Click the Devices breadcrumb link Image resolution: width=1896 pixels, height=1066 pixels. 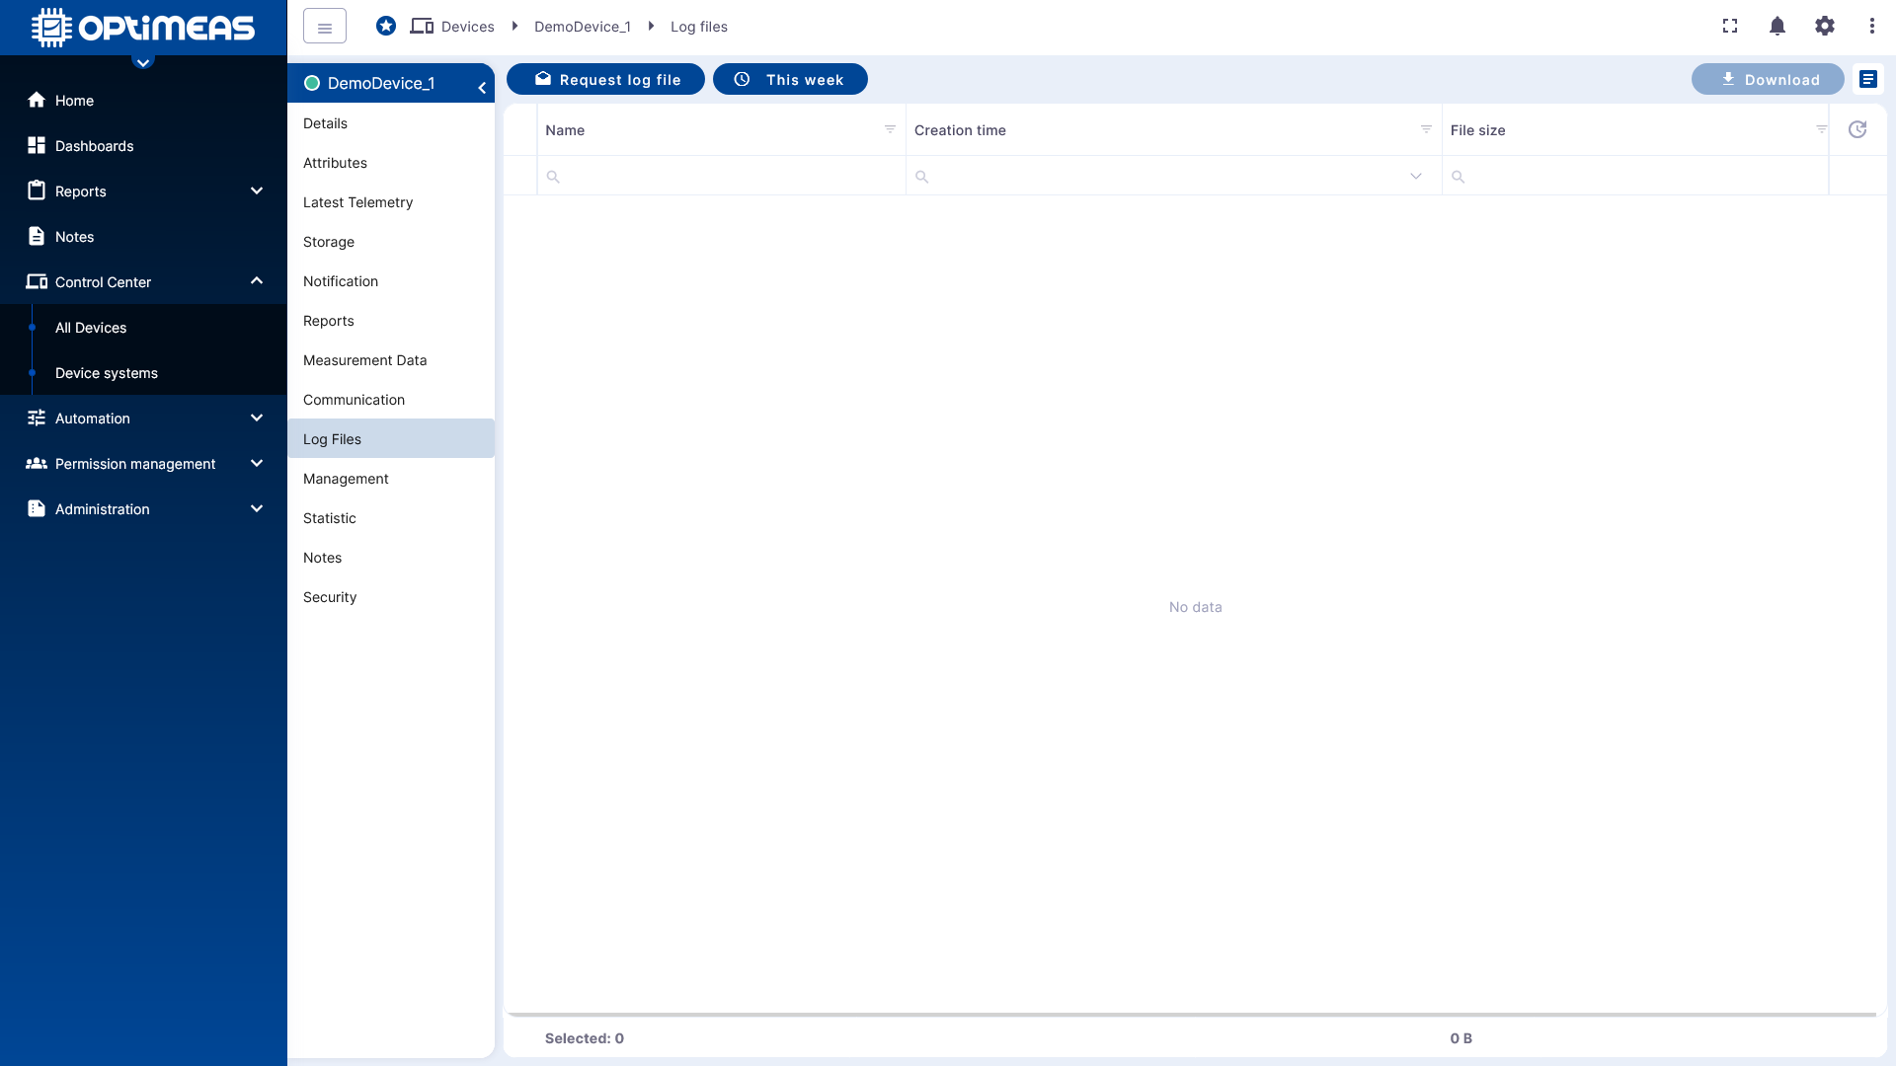coord(467,27)
